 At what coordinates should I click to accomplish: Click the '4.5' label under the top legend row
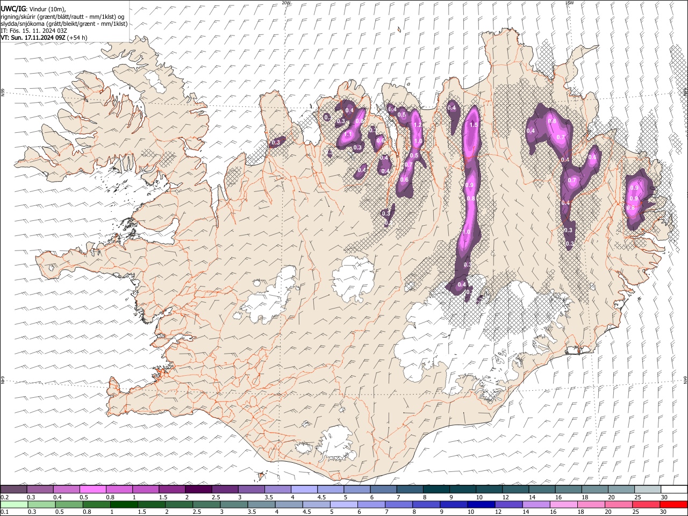[321, 497]
